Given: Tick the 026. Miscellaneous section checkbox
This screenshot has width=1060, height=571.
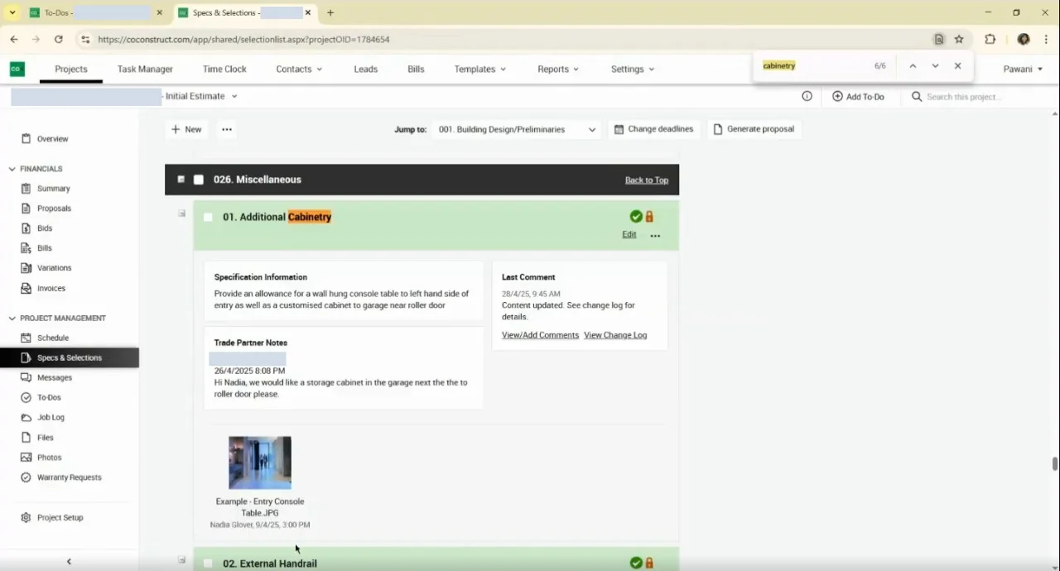Looking at the screenshot, I should point(199,180).
